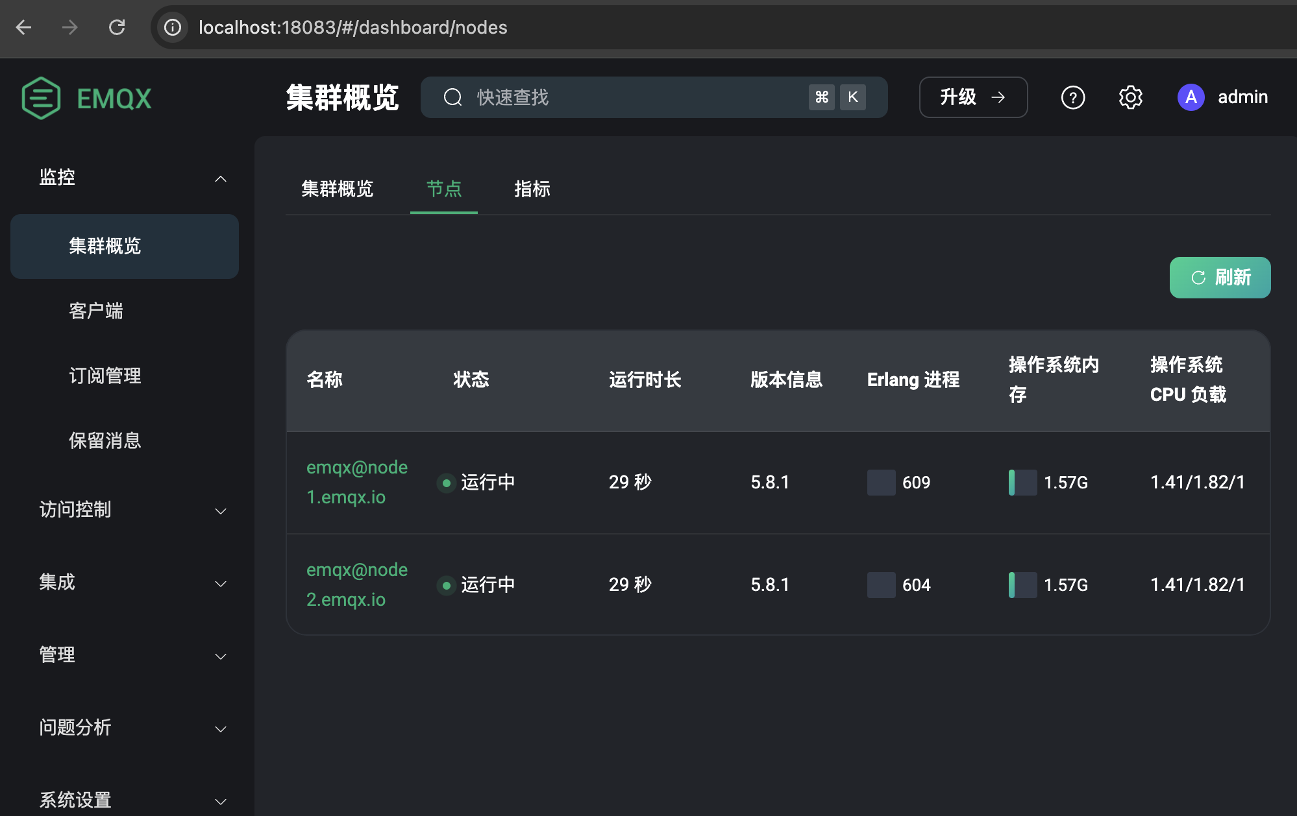
Task: Expand the 访问控制 menu section
Action: click(x=125, y=510)
